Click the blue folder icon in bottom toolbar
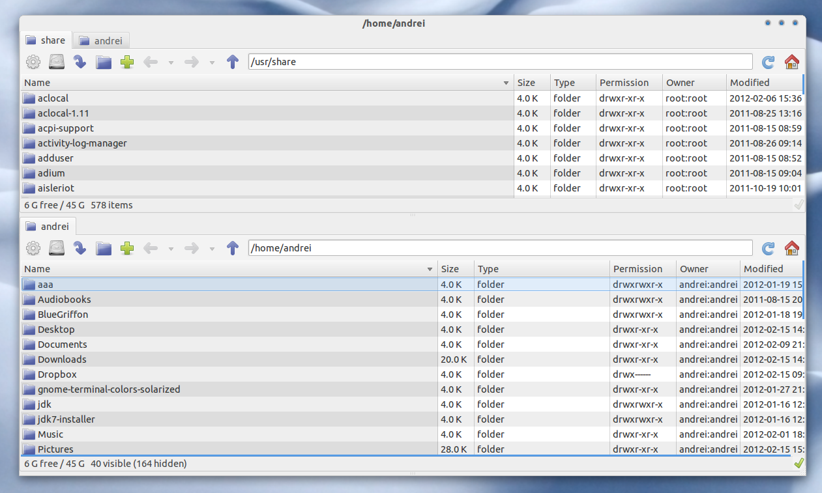The width and height of the screenshot is (822, 493). pyautogui.click(x=103, y=248)
